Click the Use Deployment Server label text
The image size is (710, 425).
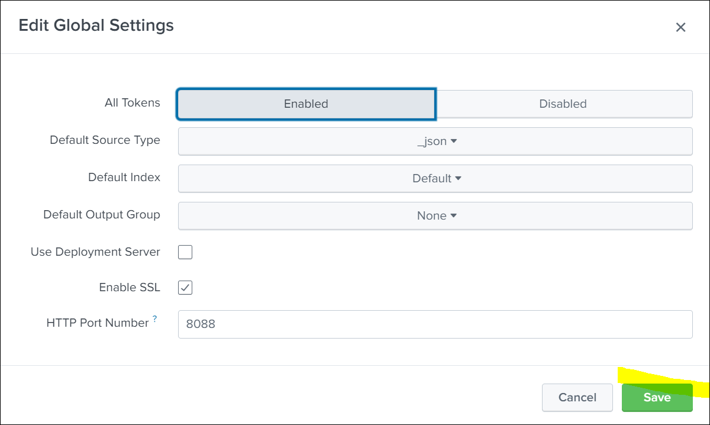[95, 252]
